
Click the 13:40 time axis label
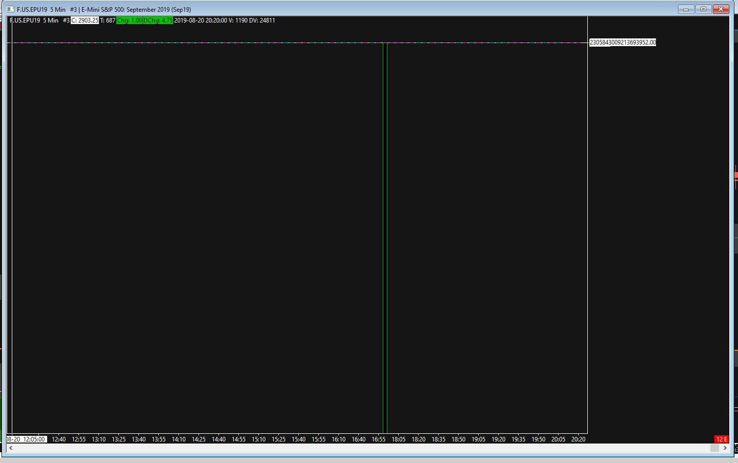tap(139, 439)
